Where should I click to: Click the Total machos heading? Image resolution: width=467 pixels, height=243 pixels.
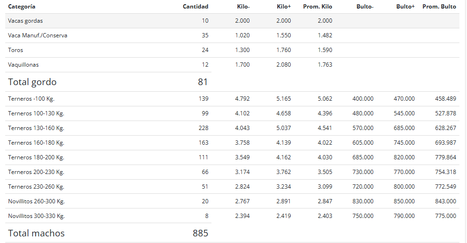37,233
